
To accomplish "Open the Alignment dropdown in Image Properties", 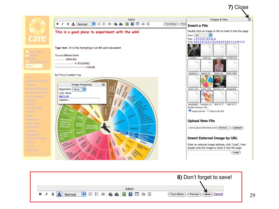I will click(x=79, y=89).
